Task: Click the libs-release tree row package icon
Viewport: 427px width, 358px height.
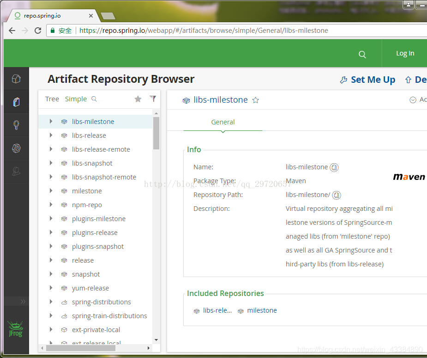Action: coord(64,136)
